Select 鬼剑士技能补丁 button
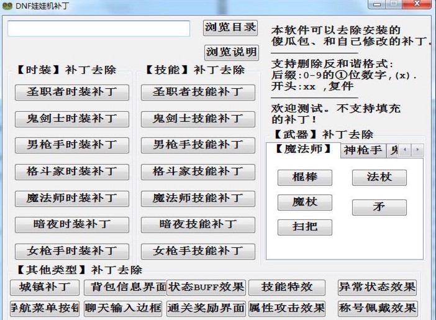 tap(198, 119)
